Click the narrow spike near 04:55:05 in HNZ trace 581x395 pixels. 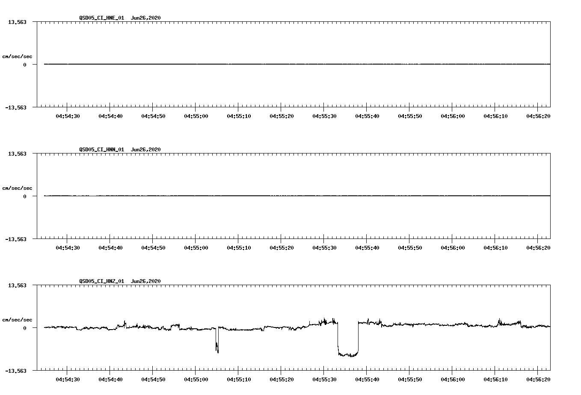[x=217, y=340]
